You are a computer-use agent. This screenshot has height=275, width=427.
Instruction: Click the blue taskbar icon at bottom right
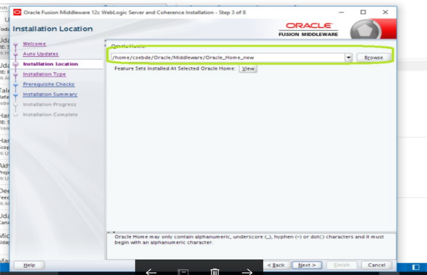[416, 267]
